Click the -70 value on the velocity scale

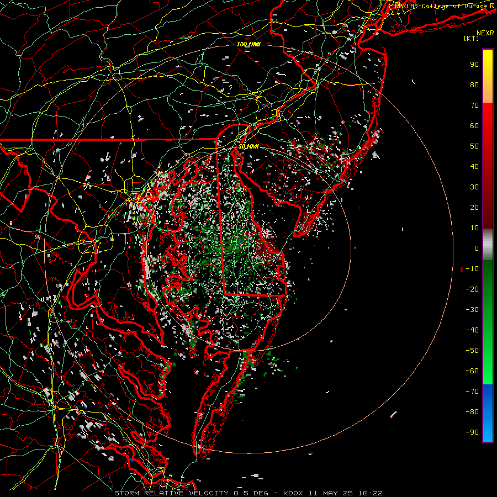[x=472, y=392]
